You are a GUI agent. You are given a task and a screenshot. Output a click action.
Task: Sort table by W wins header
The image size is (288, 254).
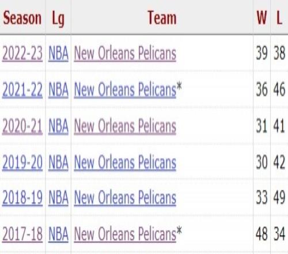(262, 18)
